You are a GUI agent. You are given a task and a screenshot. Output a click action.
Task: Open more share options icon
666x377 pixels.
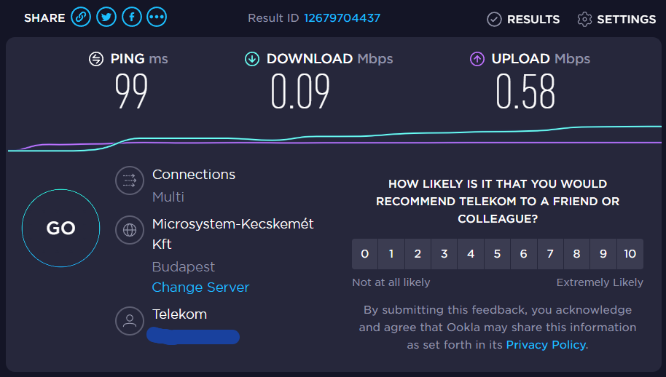157,17
